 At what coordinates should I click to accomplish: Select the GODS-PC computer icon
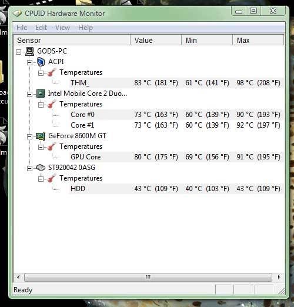point(30,51)
